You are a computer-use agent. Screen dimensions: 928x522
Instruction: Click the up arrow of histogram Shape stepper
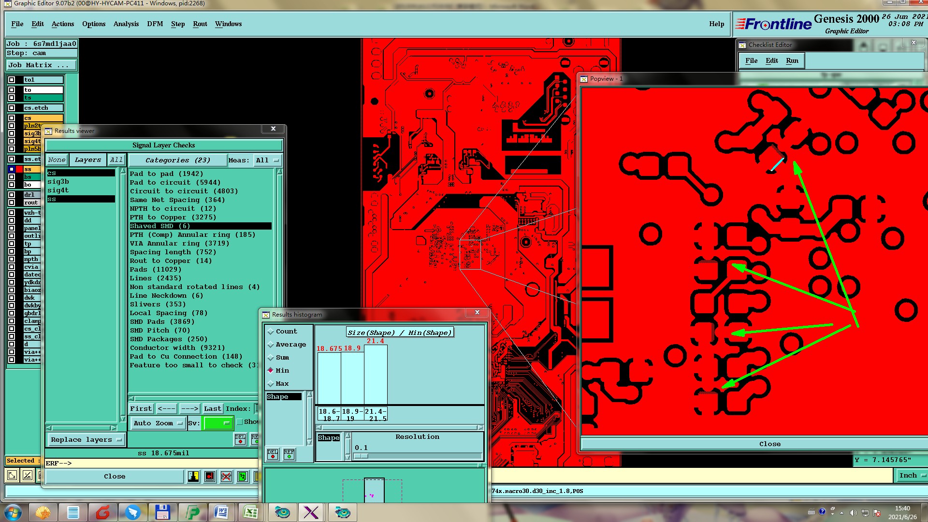click(348, 436)
